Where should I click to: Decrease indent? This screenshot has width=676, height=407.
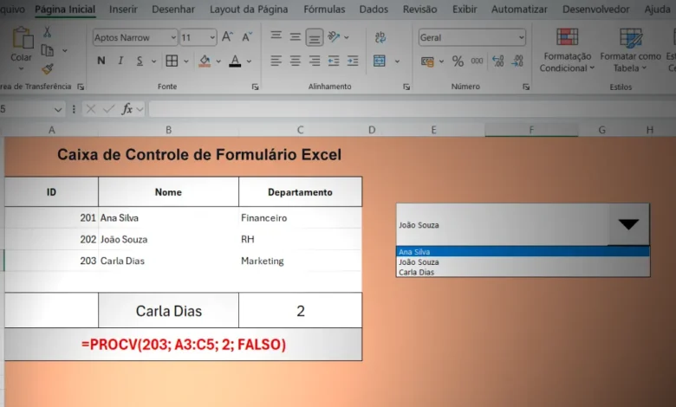(x=334, y=61)
